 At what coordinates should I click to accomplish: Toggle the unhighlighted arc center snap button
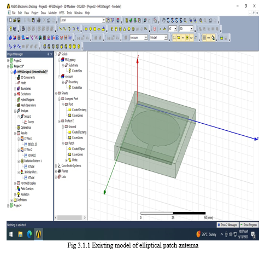[196, 38]
